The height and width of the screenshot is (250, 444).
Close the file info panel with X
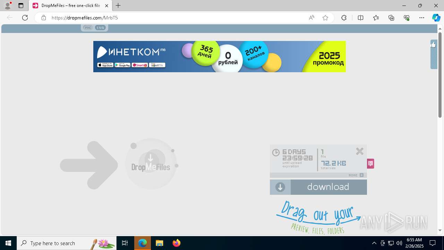[360, 151]
